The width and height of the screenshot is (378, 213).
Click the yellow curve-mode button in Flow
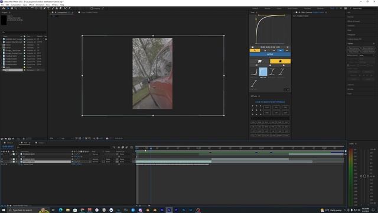coord(255,50)
